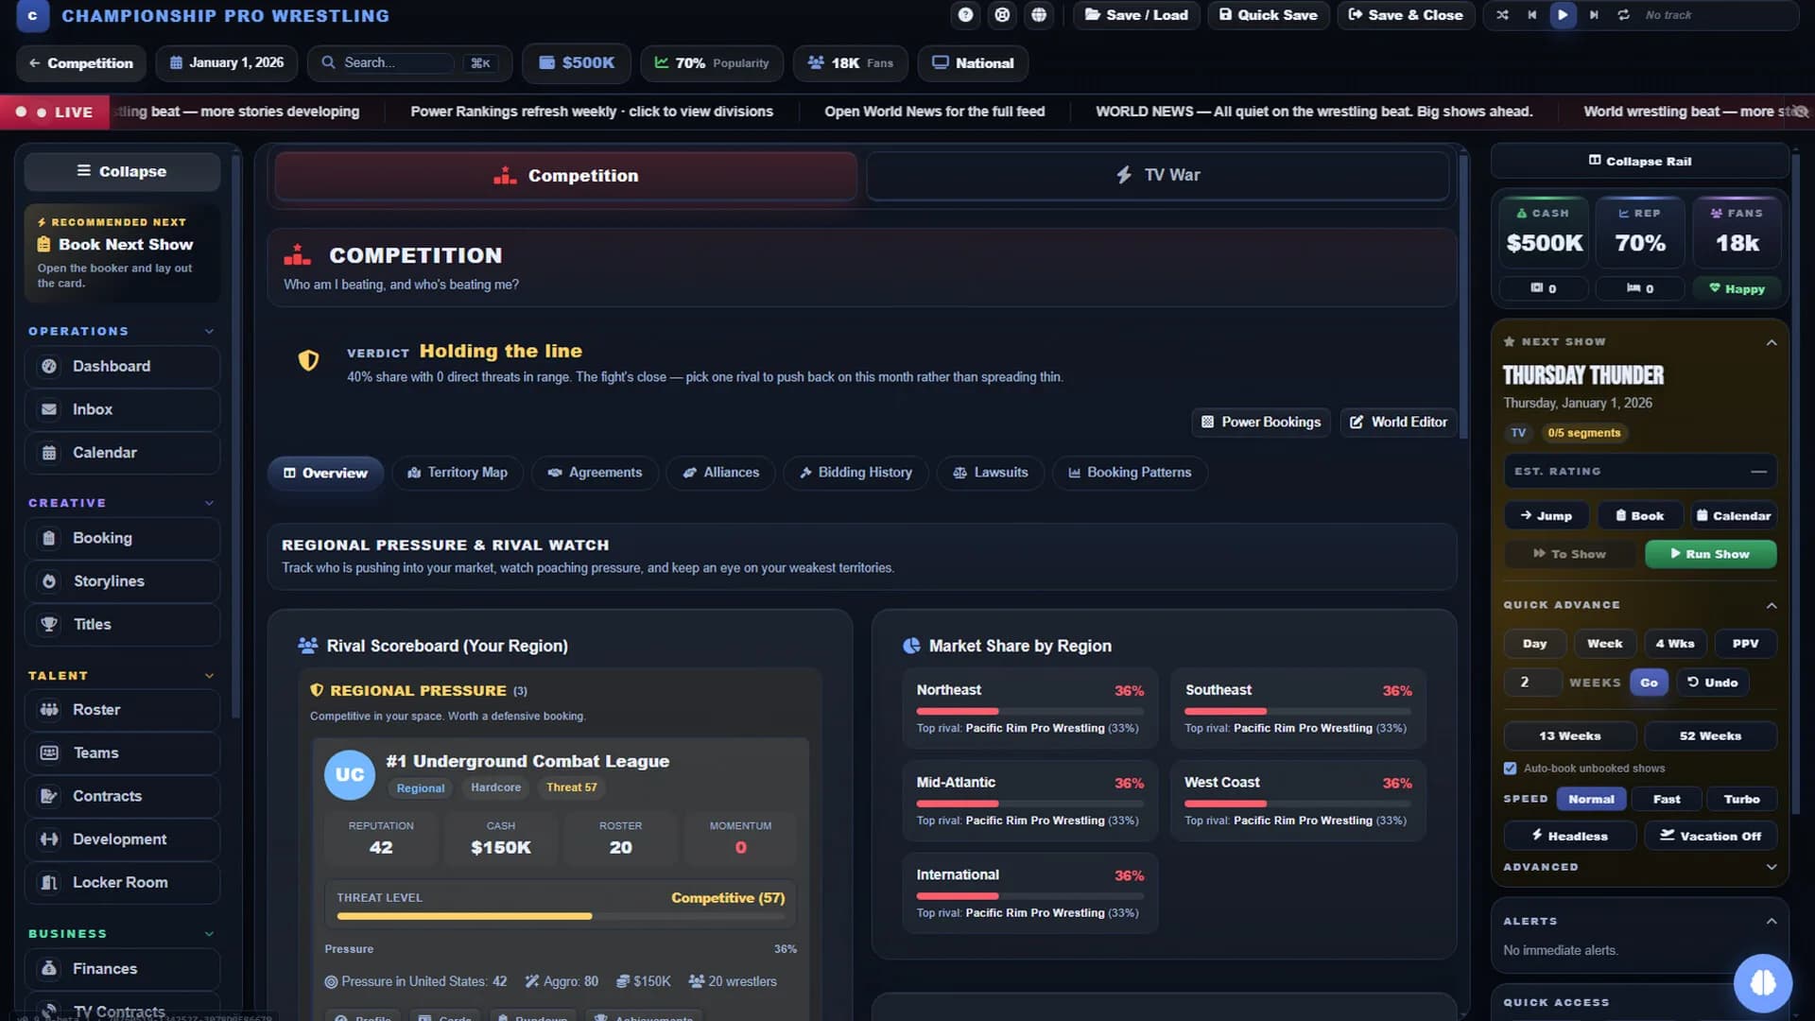The image size is (1815, 1021).
Task: Open the help question mark icon
Action: 965,15
